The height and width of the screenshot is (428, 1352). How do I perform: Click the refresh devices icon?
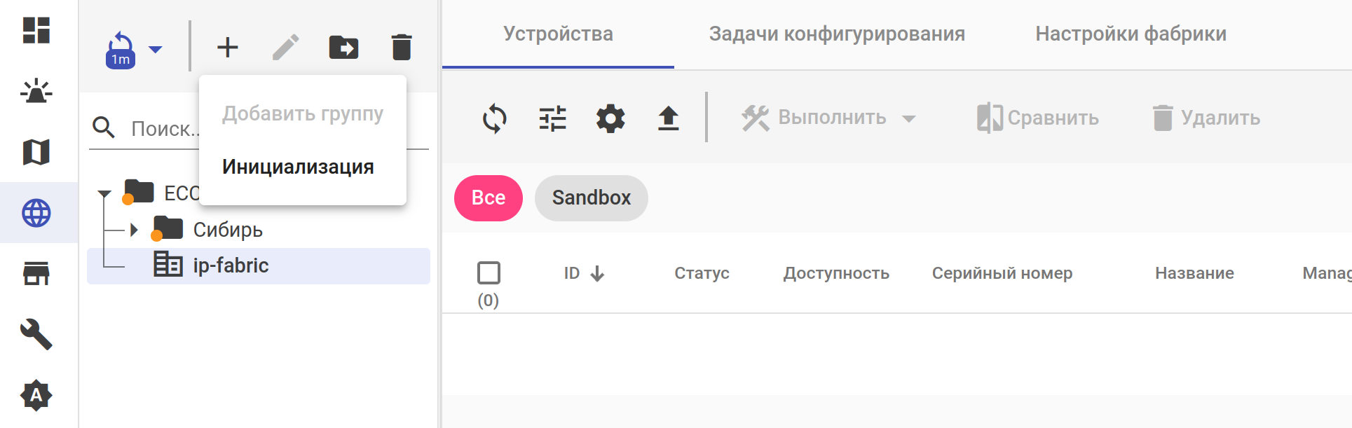pos(495,118)
